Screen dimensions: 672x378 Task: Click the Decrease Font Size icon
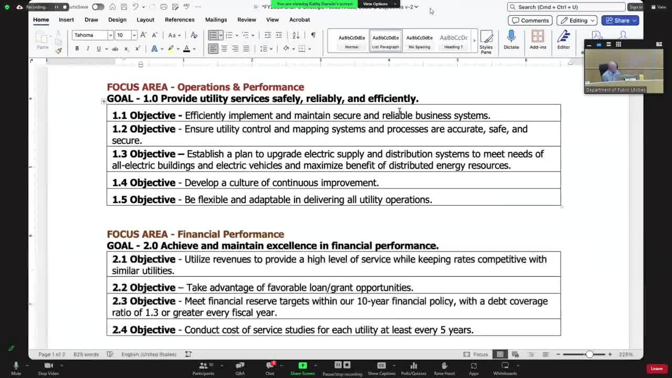click(x=154, y=35)
